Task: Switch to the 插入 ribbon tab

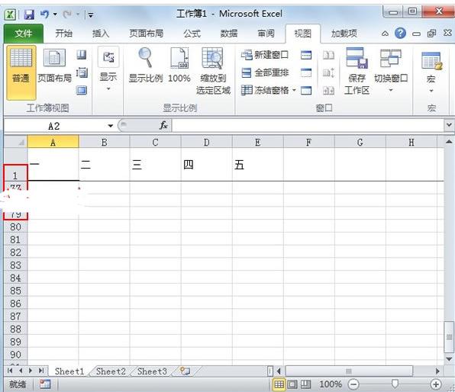Action: [101, 34]
